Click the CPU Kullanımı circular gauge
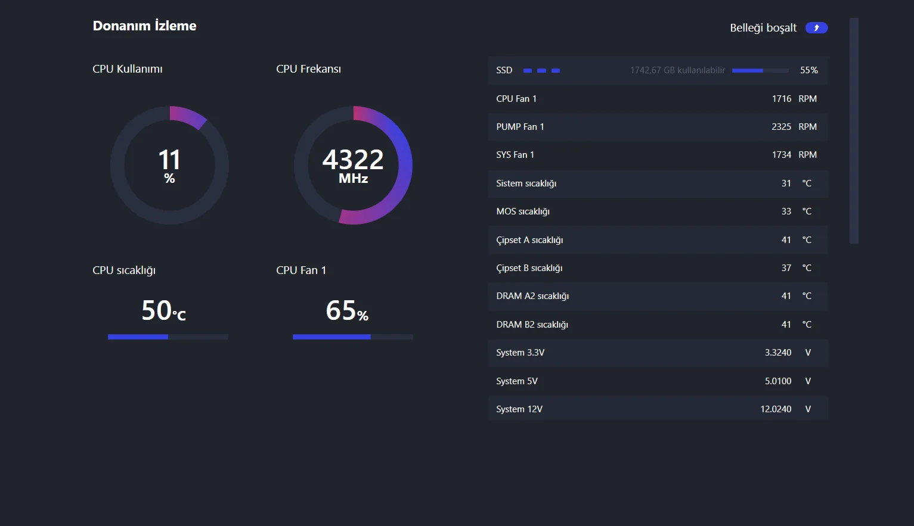914x526 pixels. [169, 165]
